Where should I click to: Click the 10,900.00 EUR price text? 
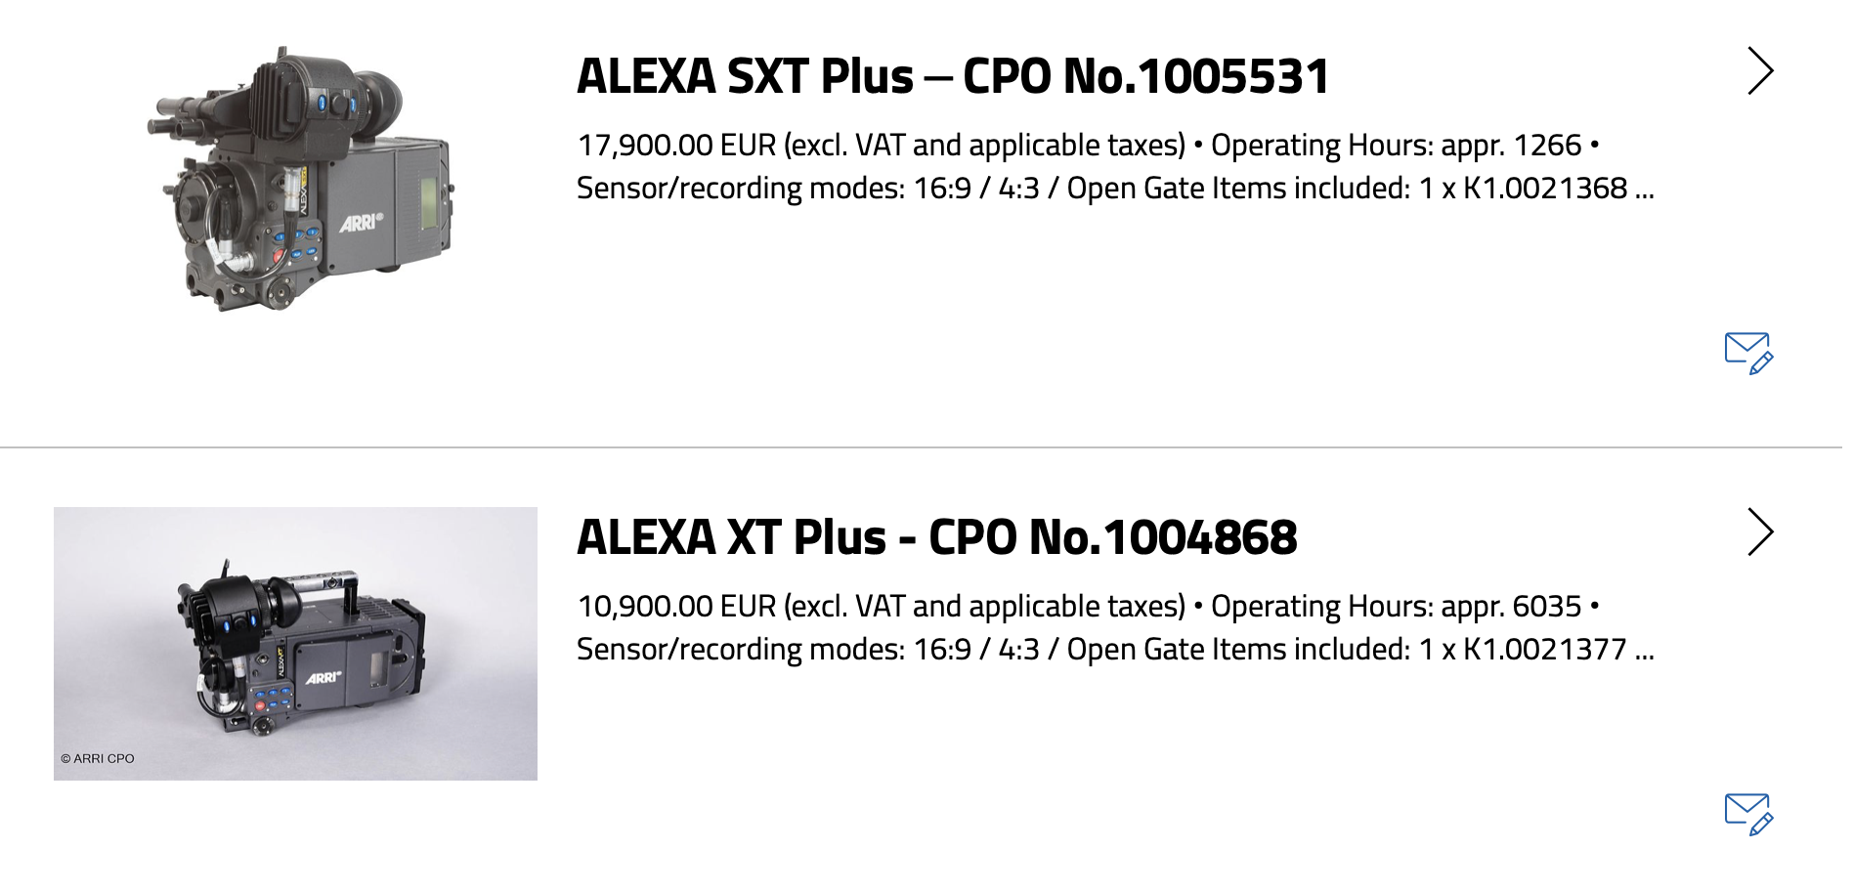coord(675,607)
